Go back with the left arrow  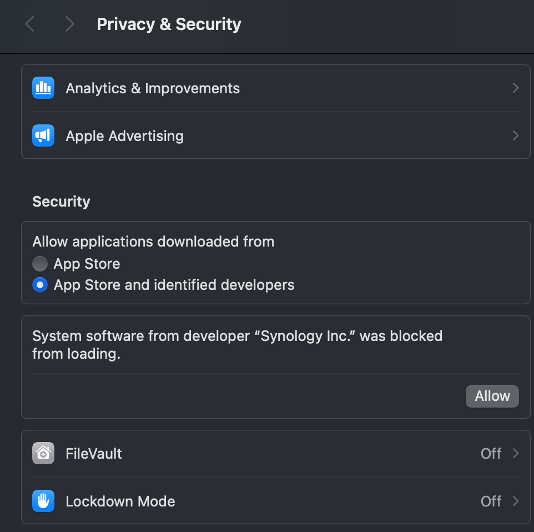coord(29,24)
